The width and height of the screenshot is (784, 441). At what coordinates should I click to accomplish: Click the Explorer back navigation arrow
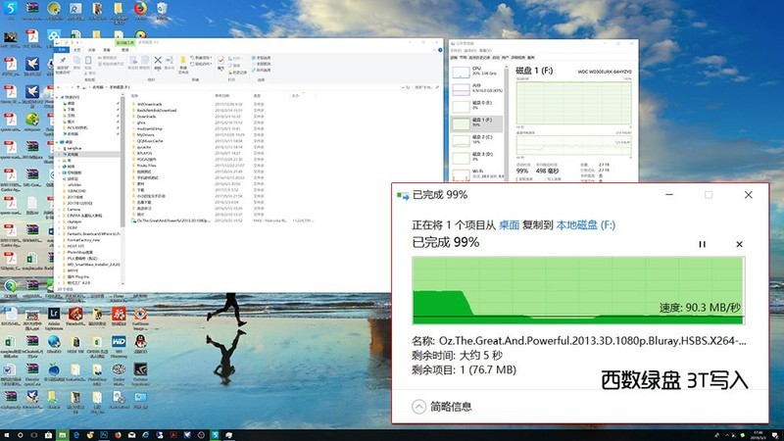pos(58,87)
